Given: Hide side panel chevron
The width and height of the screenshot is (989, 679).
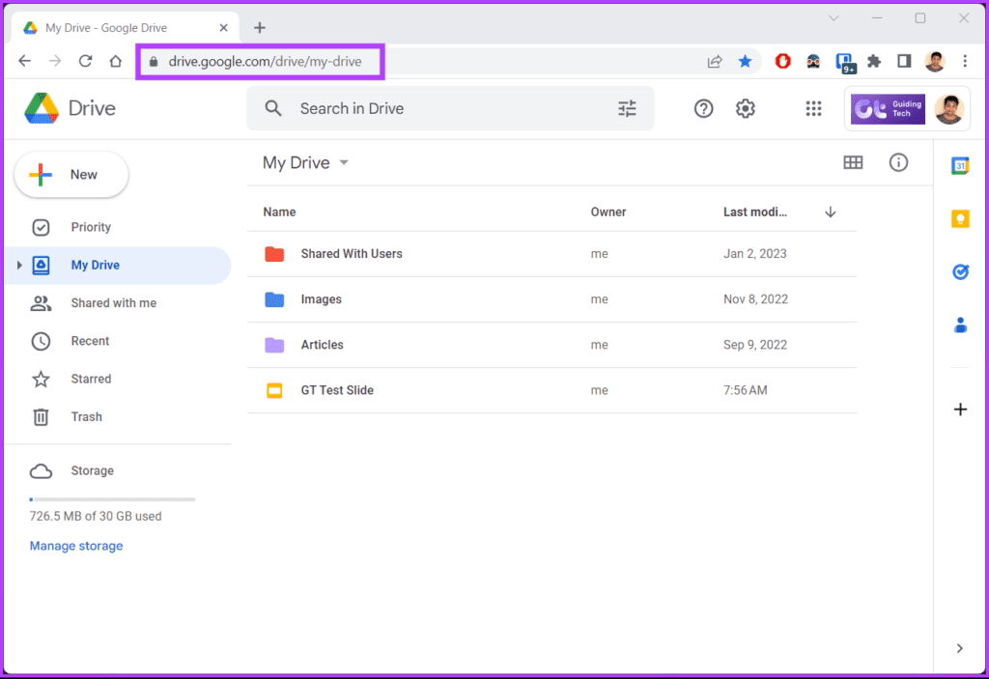Looking at the screenshot, I should [x=959, y=648].
